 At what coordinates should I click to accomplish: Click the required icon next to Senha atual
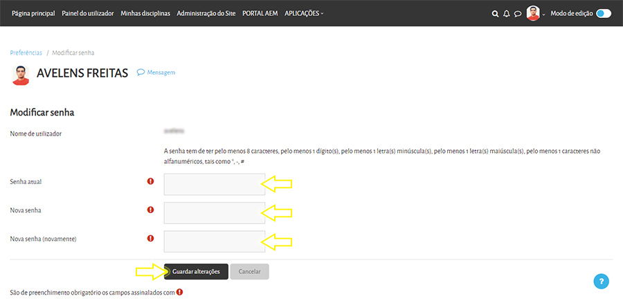(150, 181)
